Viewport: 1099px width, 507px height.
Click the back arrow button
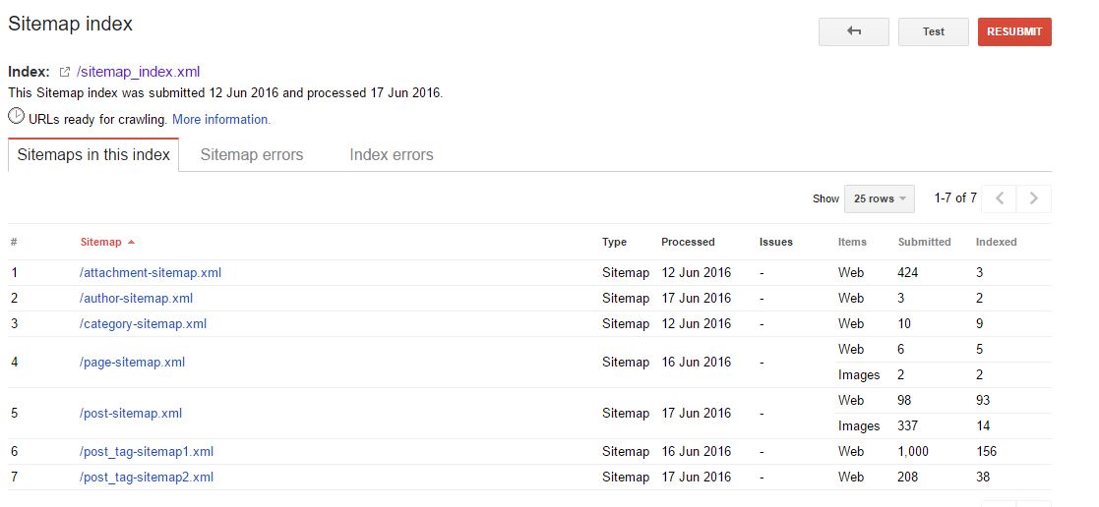click(854, 31)
